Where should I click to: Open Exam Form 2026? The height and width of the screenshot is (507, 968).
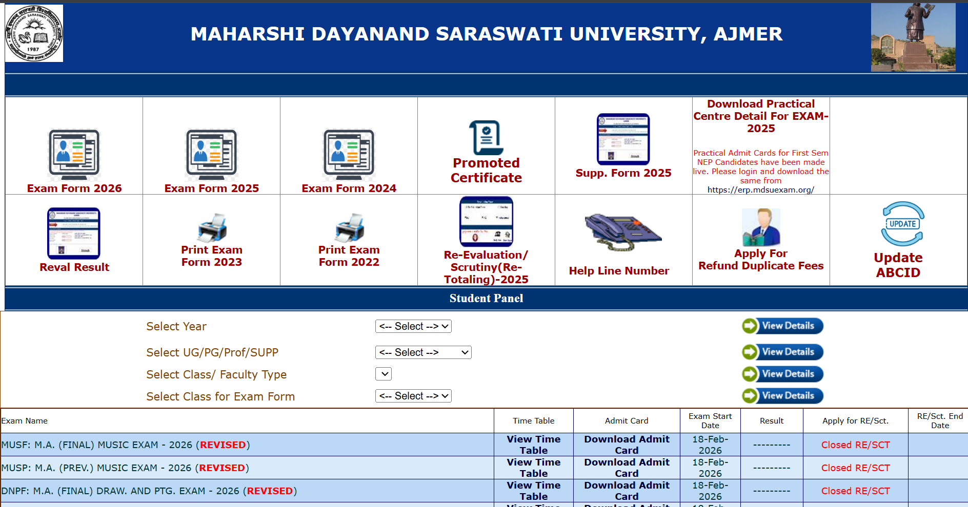click(x=74, y=154)
